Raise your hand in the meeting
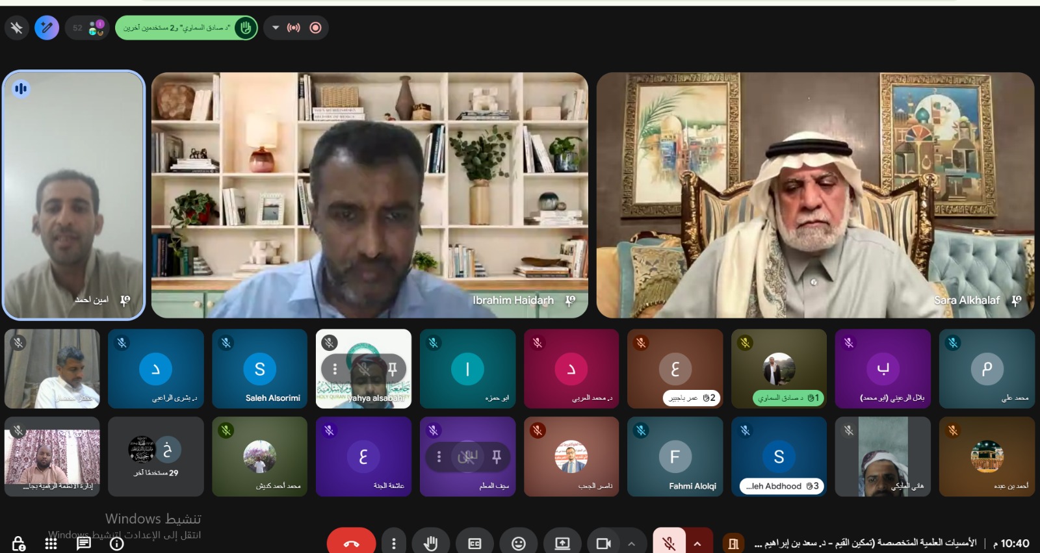 coord(430,543)
